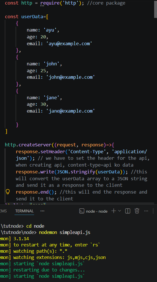This screenshot has width=157, height=282.
Task: Click the 'jane@example.com' email string
Action: click(71, 111)
